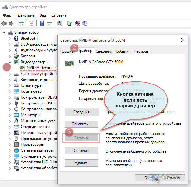The width and height of the screenshot is (191, 187).
Task: Close the NVIDIA properties dialog
Action: (183, 40)
